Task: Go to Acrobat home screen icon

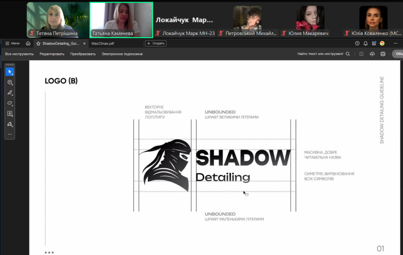Action: pos(28,43)
